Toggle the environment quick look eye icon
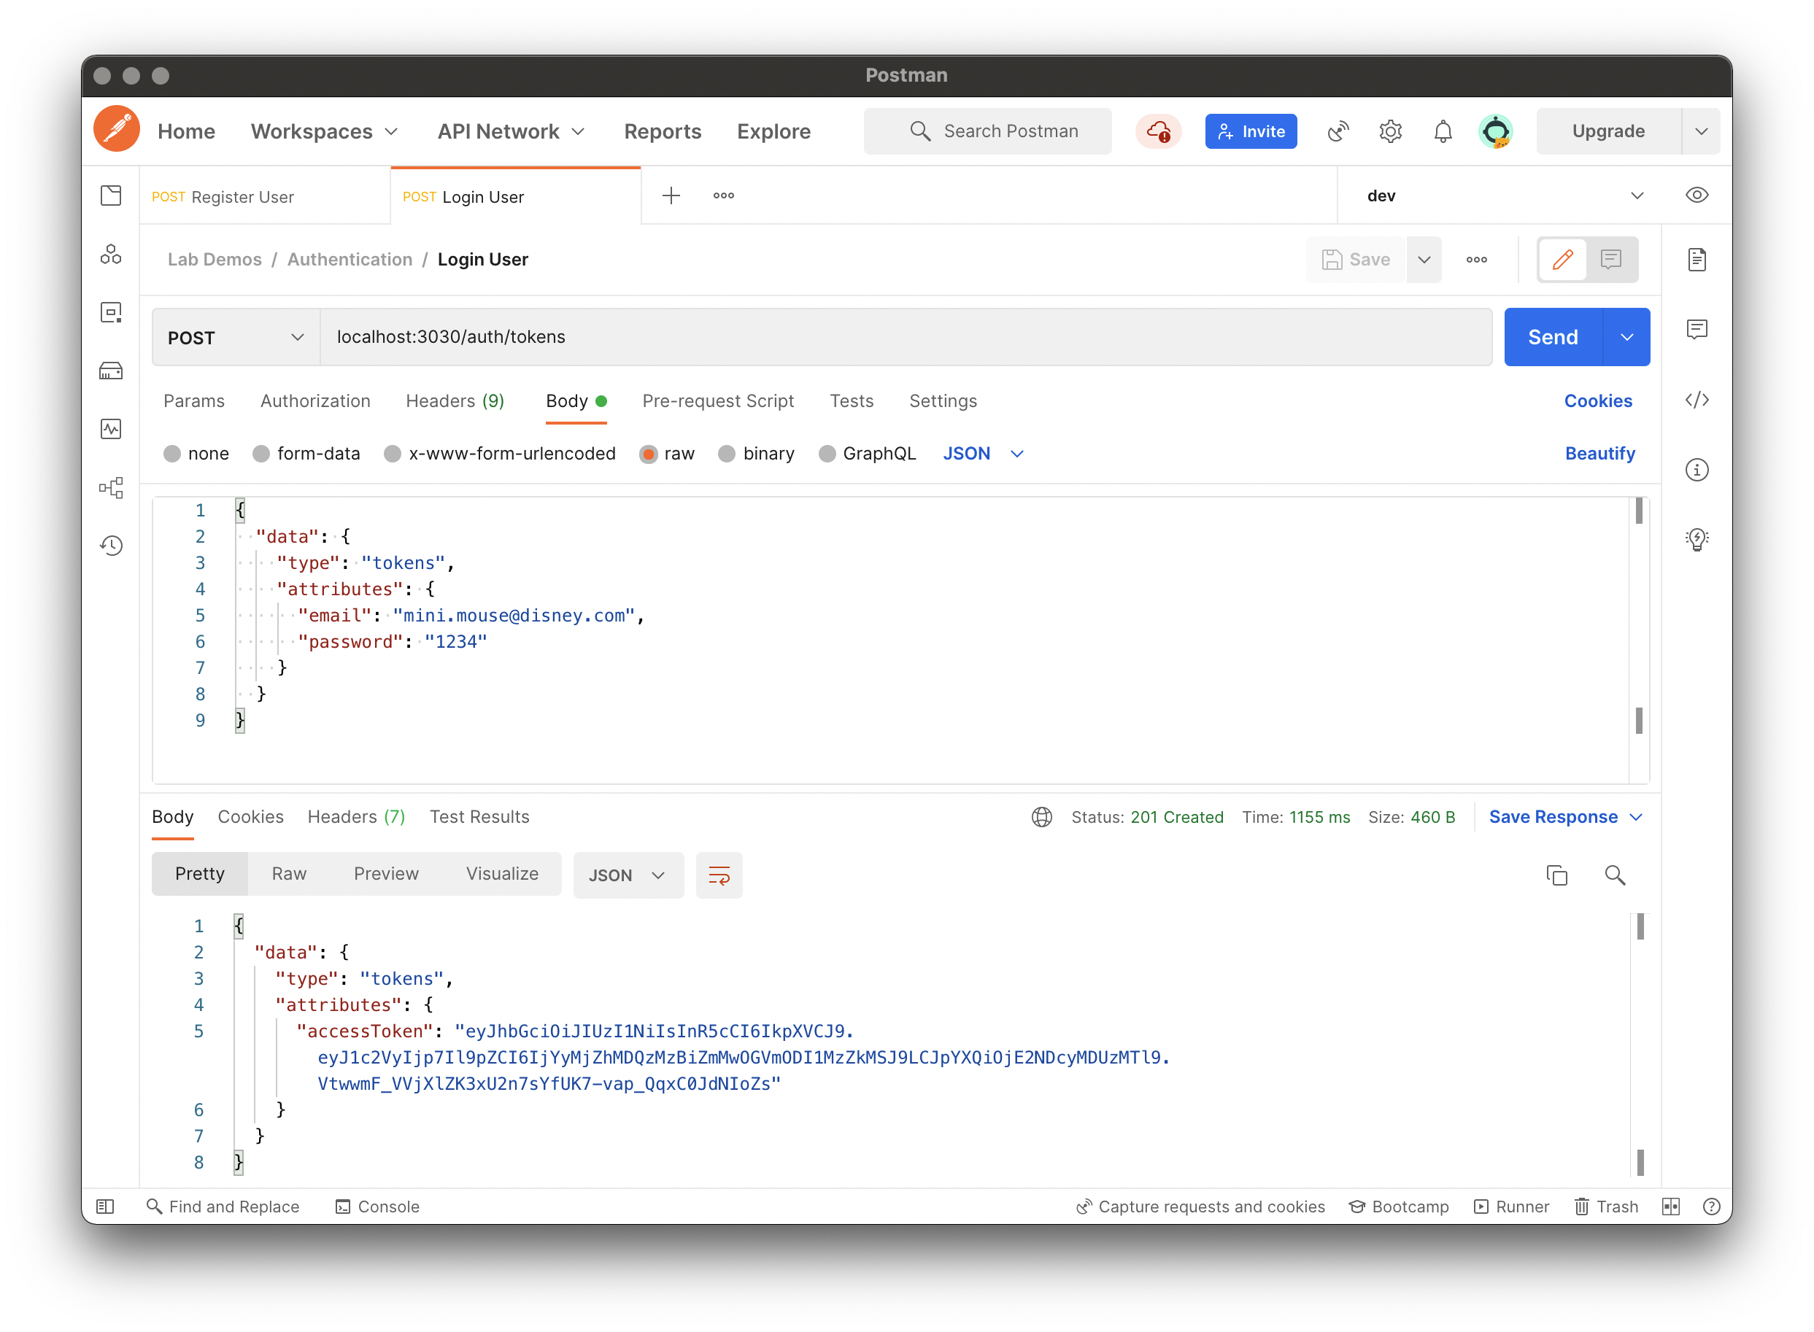1814x1332 pixels. click(x=1697, y=196)
